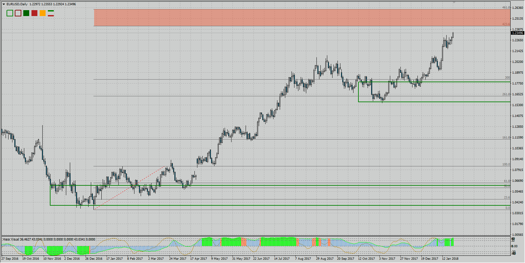This screenshot has width=525, height=263.
Task: Click the current price label 1.23496
Action: click(x=517, y=33)
